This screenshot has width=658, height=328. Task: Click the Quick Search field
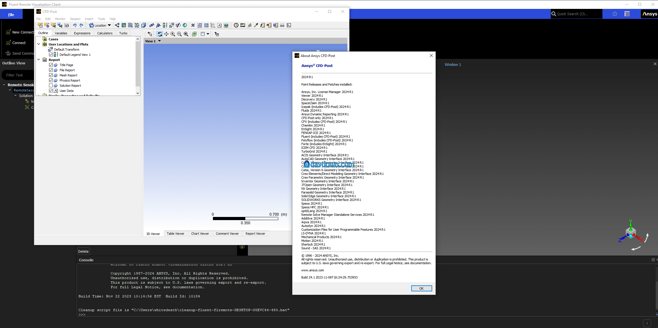(577, 14)
